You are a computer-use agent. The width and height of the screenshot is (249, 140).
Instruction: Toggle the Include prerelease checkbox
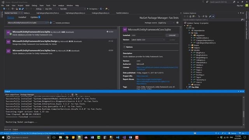tap(54, 23)
